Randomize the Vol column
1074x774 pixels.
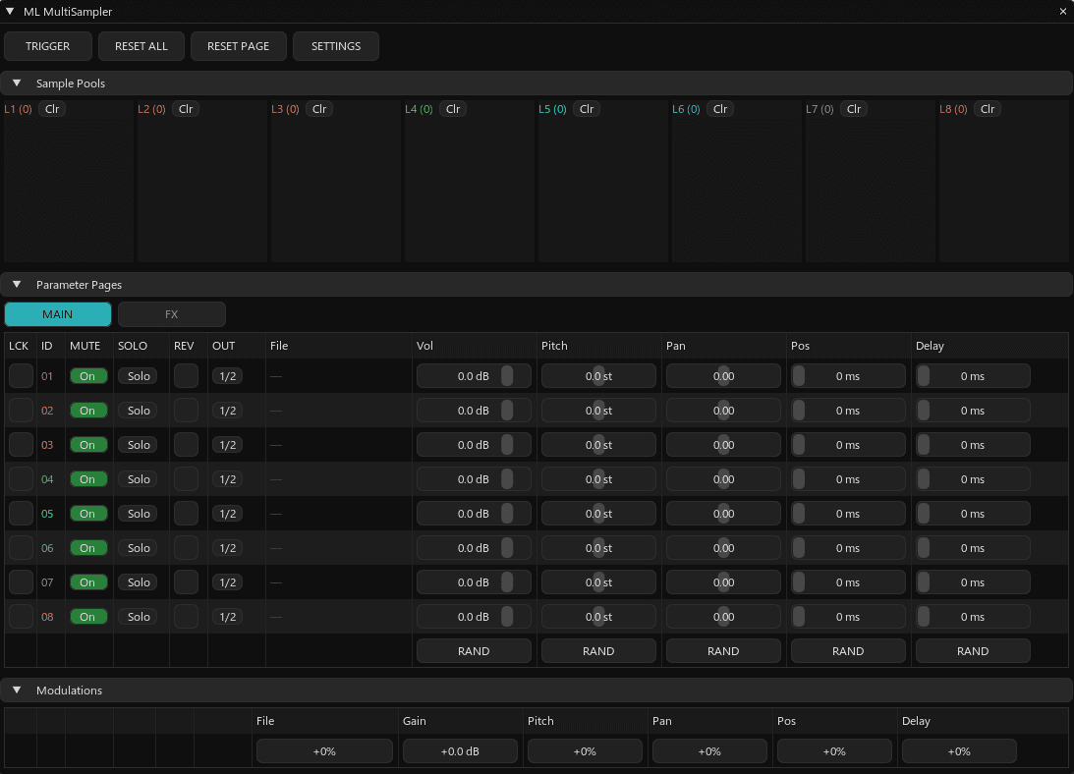474,650
